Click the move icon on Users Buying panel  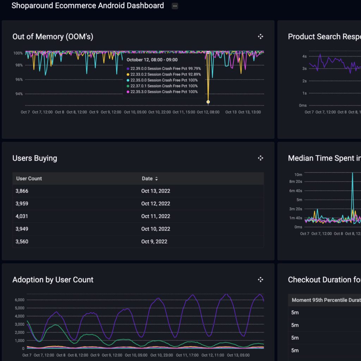[x=260, y=158]
